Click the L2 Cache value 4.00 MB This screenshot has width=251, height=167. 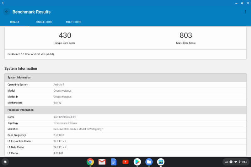tap(58, 153)
